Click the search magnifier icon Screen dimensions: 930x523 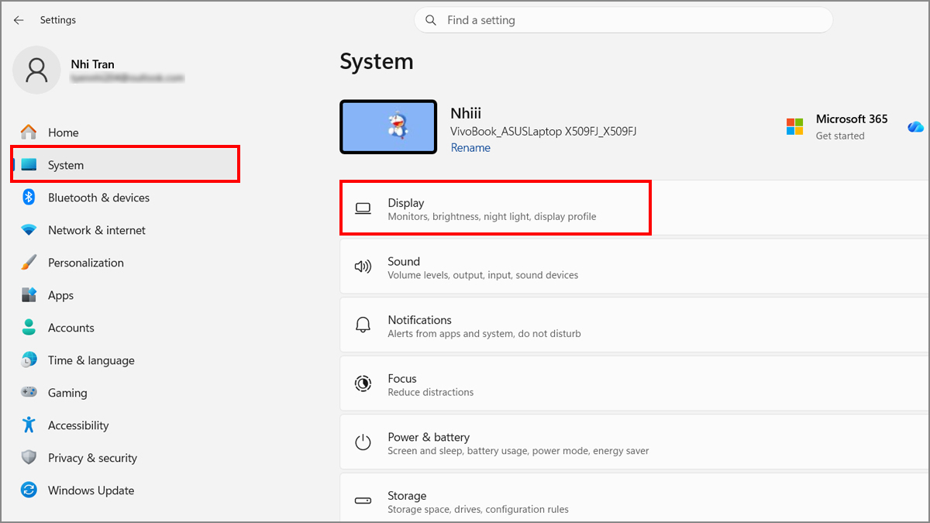point(430,20)
